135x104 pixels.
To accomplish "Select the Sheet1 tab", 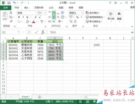I will click(25, 97).
